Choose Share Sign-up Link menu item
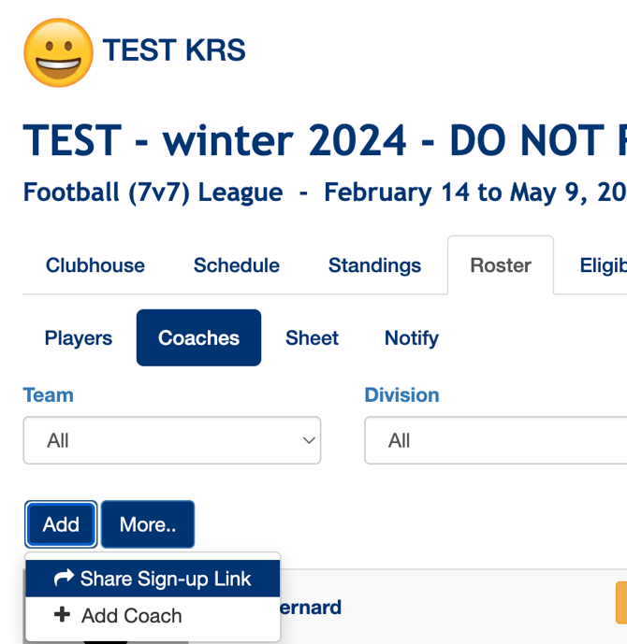This screenshot has height=644, width=627. [166, 579]
